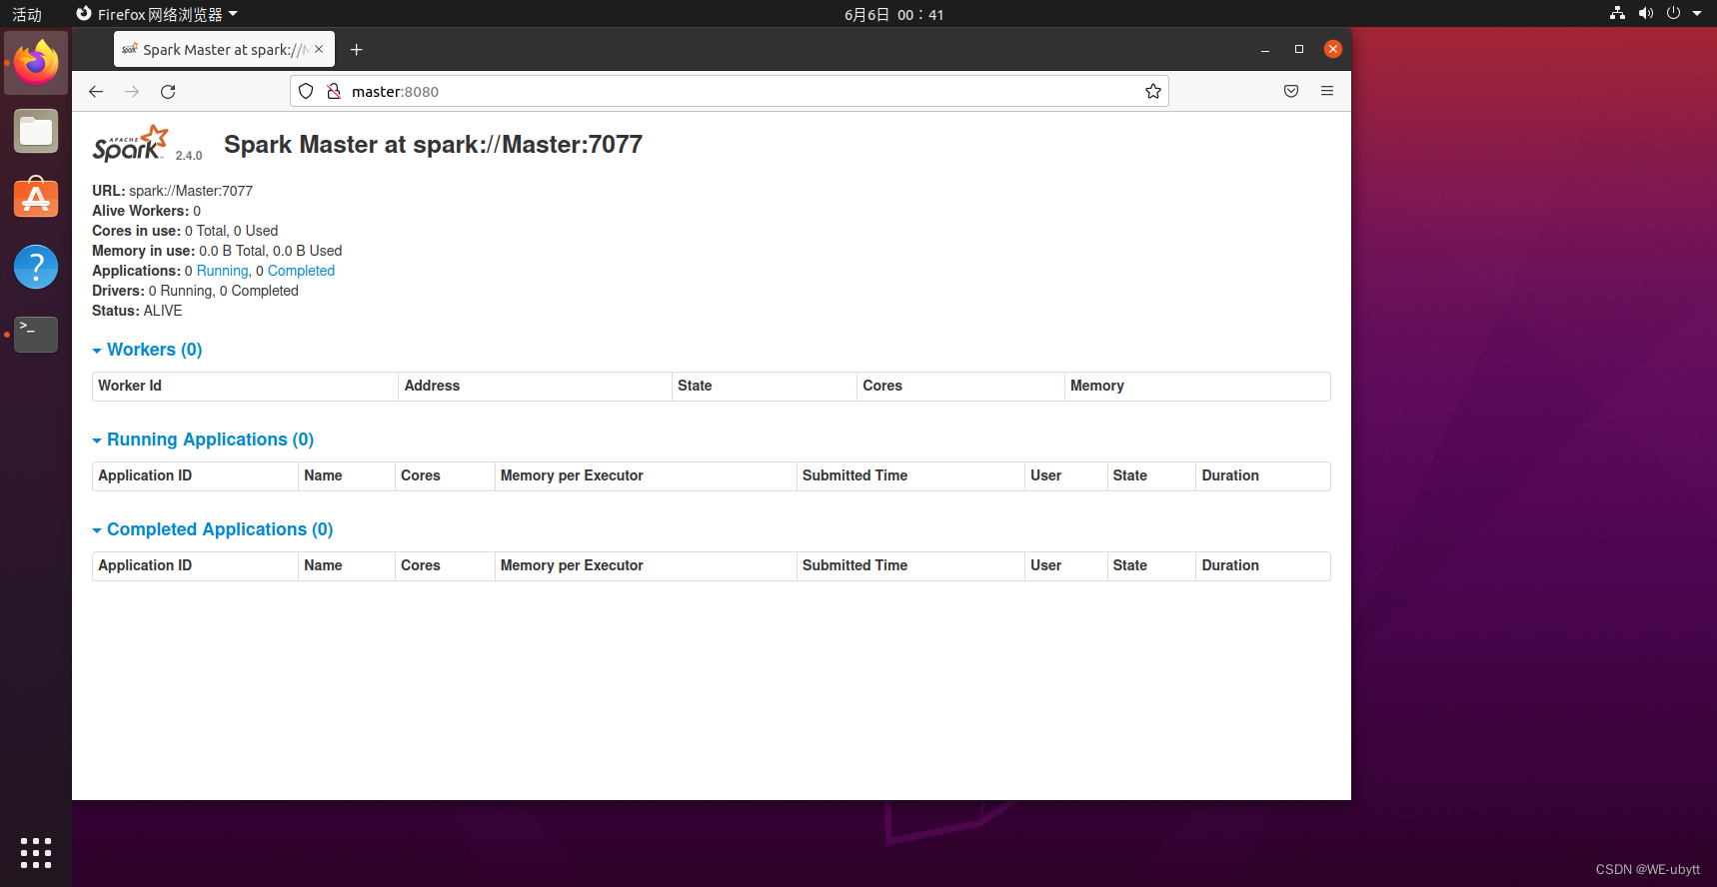Viewport: 1717px width, 887px height.
Task: Bookmark this page with star icon
Action: pos(1153,91)
